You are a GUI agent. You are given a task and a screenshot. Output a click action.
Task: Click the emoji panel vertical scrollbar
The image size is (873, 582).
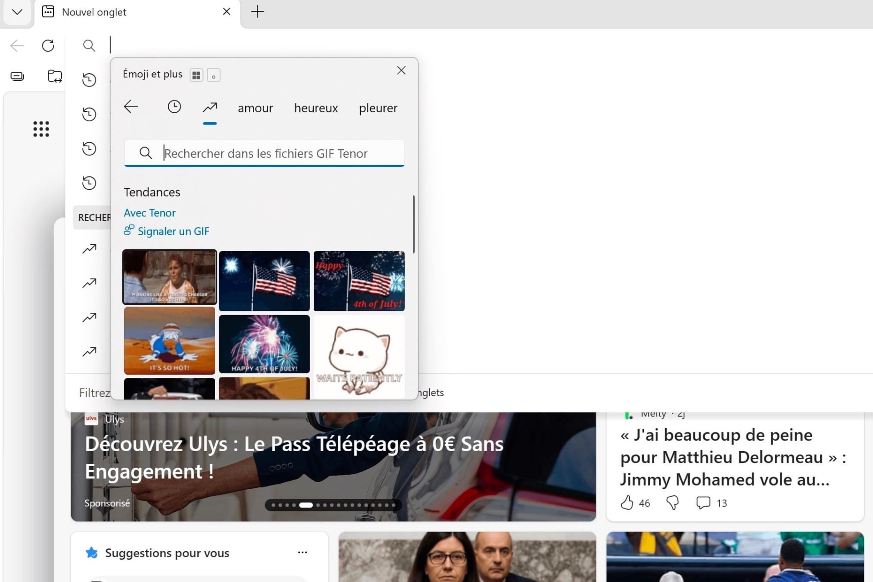414,224
